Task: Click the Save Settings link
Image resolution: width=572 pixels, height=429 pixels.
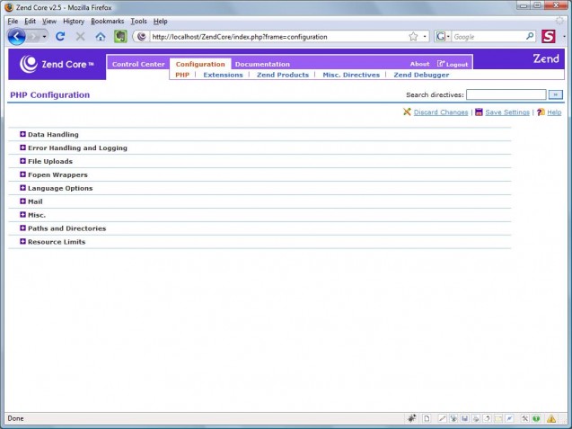Action: pos(507,112)
